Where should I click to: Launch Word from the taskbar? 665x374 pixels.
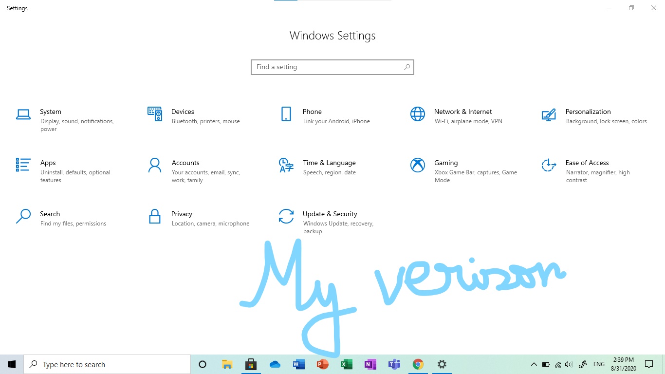(298, 364)
